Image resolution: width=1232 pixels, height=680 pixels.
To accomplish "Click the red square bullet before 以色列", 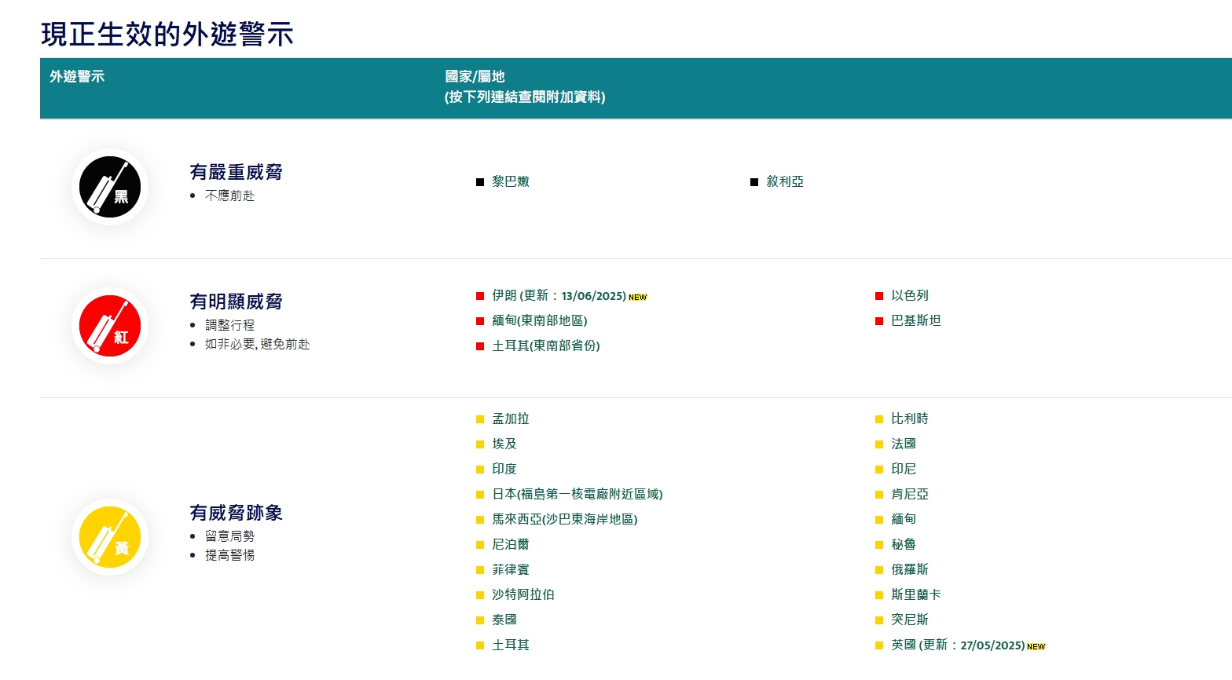I will (879, 296).
